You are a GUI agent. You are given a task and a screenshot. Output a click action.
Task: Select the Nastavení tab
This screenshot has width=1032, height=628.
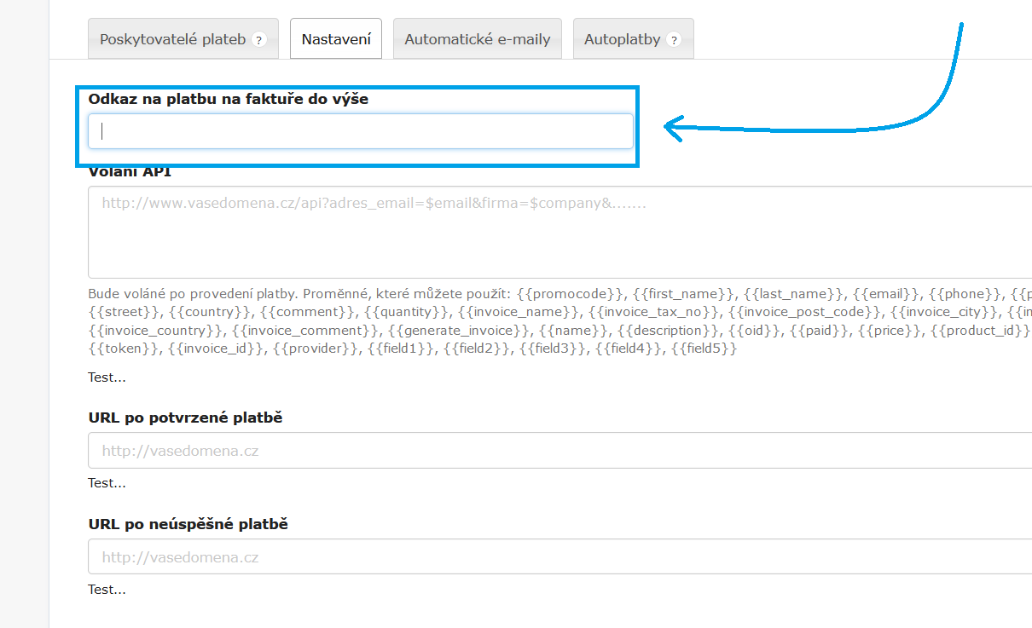click(336, 39)
